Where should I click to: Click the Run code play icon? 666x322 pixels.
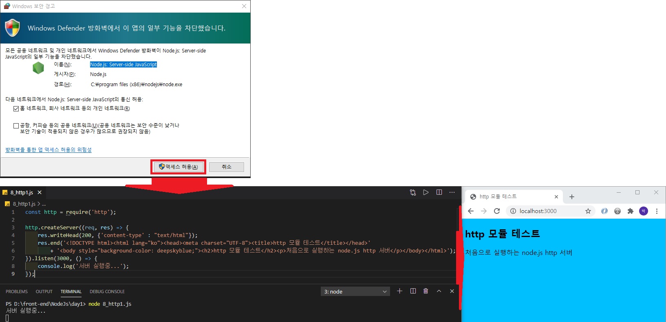(426, 192)
